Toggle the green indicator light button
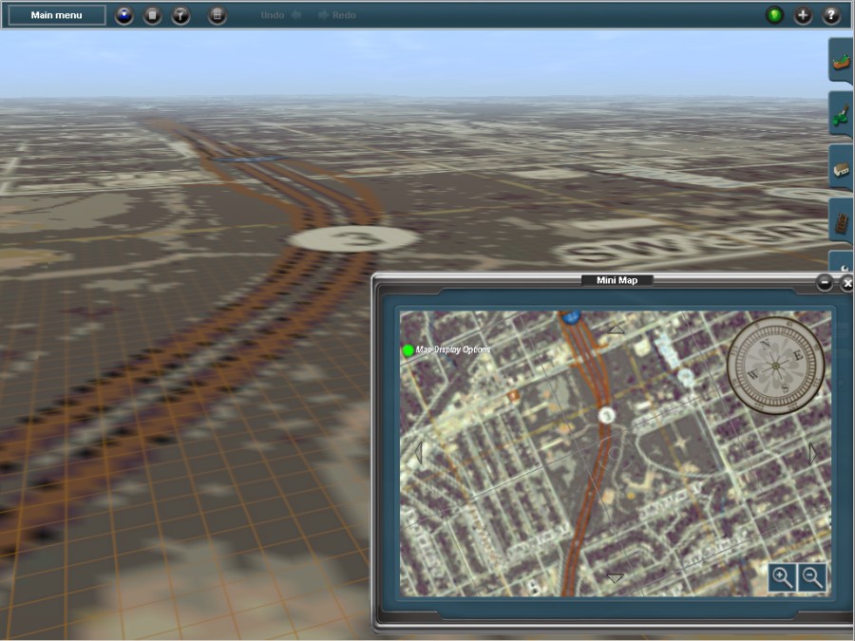This screenshot has width=855, height=641. [775, 15]
